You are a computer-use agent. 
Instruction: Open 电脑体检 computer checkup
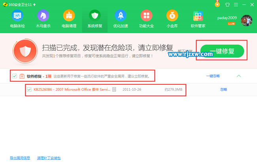coord(17,19)
